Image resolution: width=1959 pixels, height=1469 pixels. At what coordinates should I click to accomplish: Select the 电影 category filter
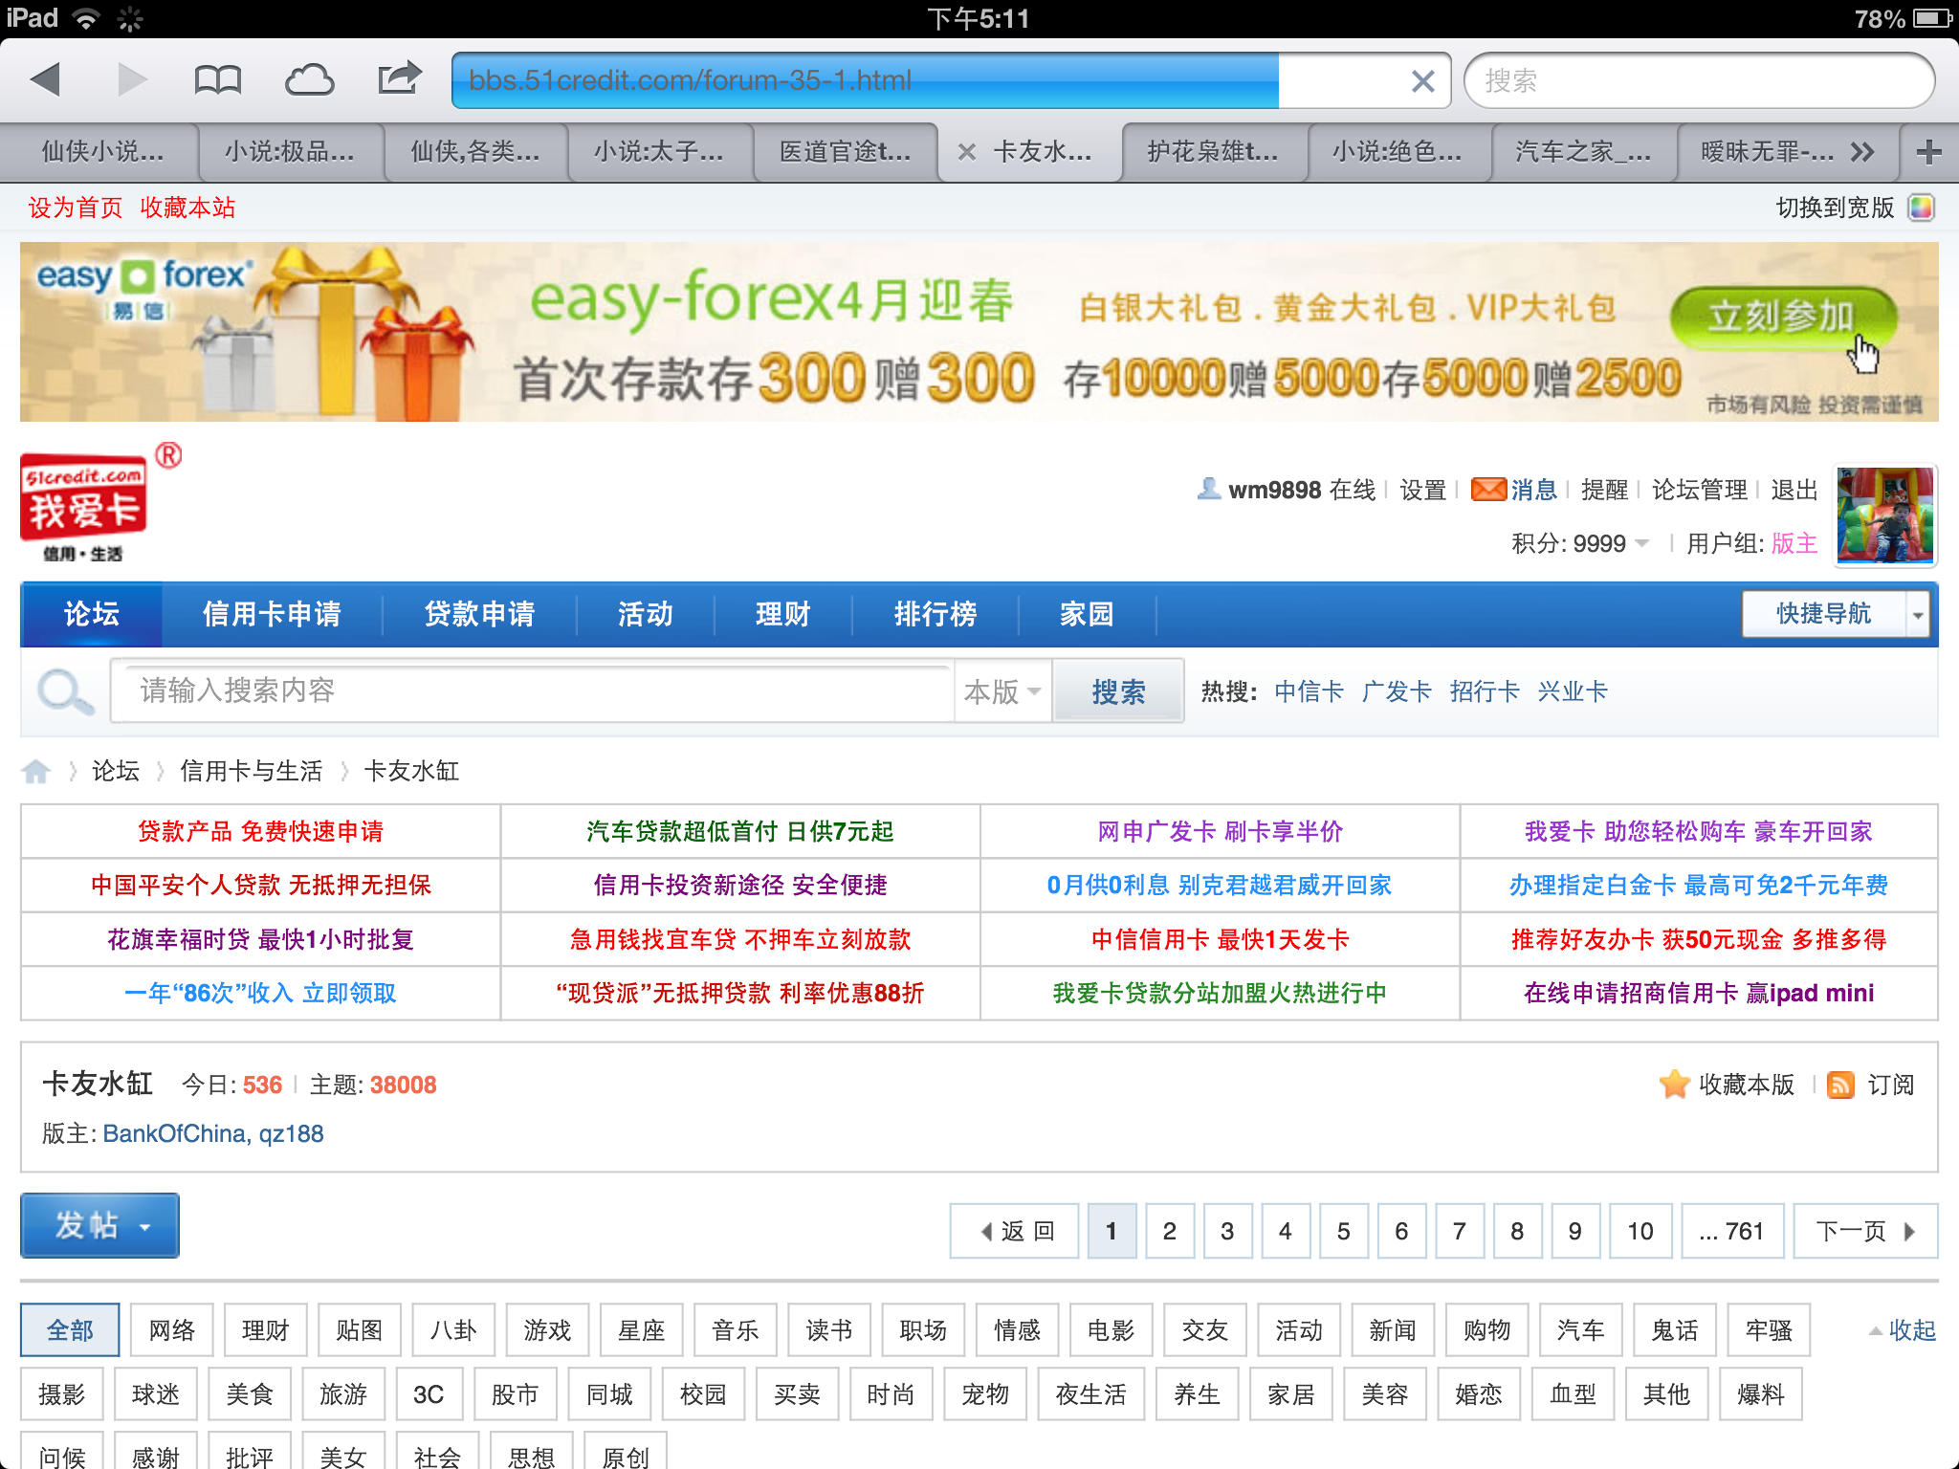pos(1111,1330)
